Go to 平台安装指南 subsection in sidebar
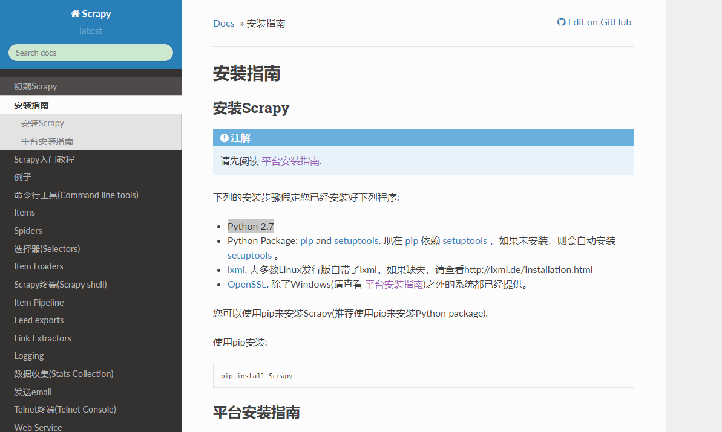 coord(91,141)
